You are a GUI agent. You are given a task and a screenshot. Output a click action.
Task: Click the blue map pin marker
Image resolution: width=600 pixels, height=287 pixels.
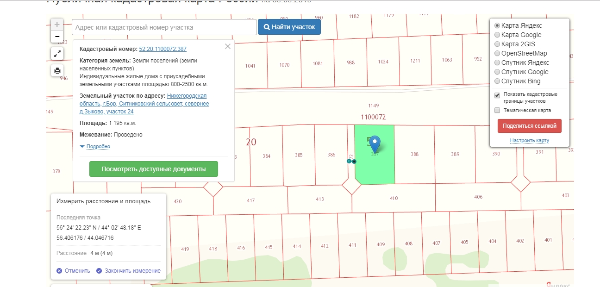[375, 144]
